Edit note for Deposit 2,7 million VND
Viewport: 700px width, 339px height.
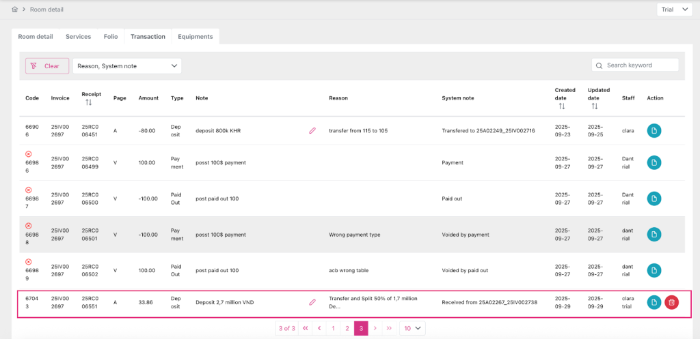(312, 302)
